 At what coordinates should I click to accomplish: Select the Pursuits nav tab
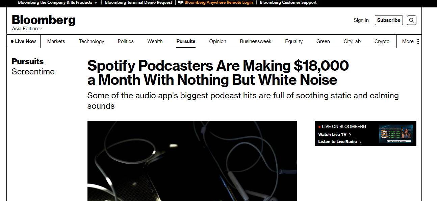tap(186, 41)
